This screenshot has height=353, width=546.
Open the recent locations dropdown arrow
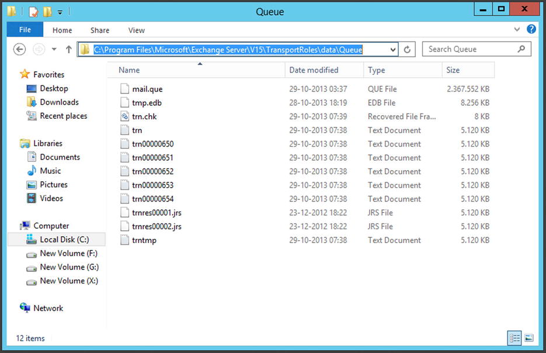[54, 49]
